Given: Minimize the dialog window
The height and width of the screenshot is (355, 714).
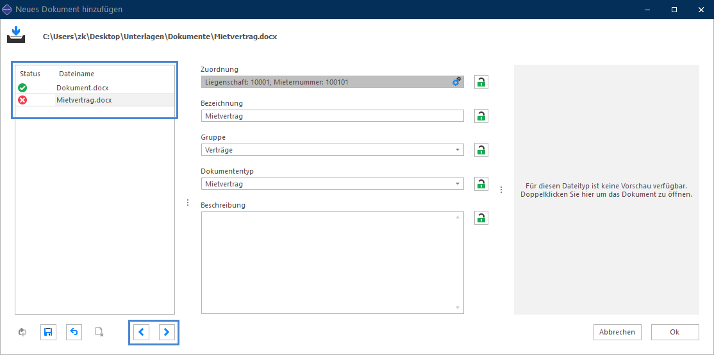Looking at the screenshot, I should click(x=649, y=9).
